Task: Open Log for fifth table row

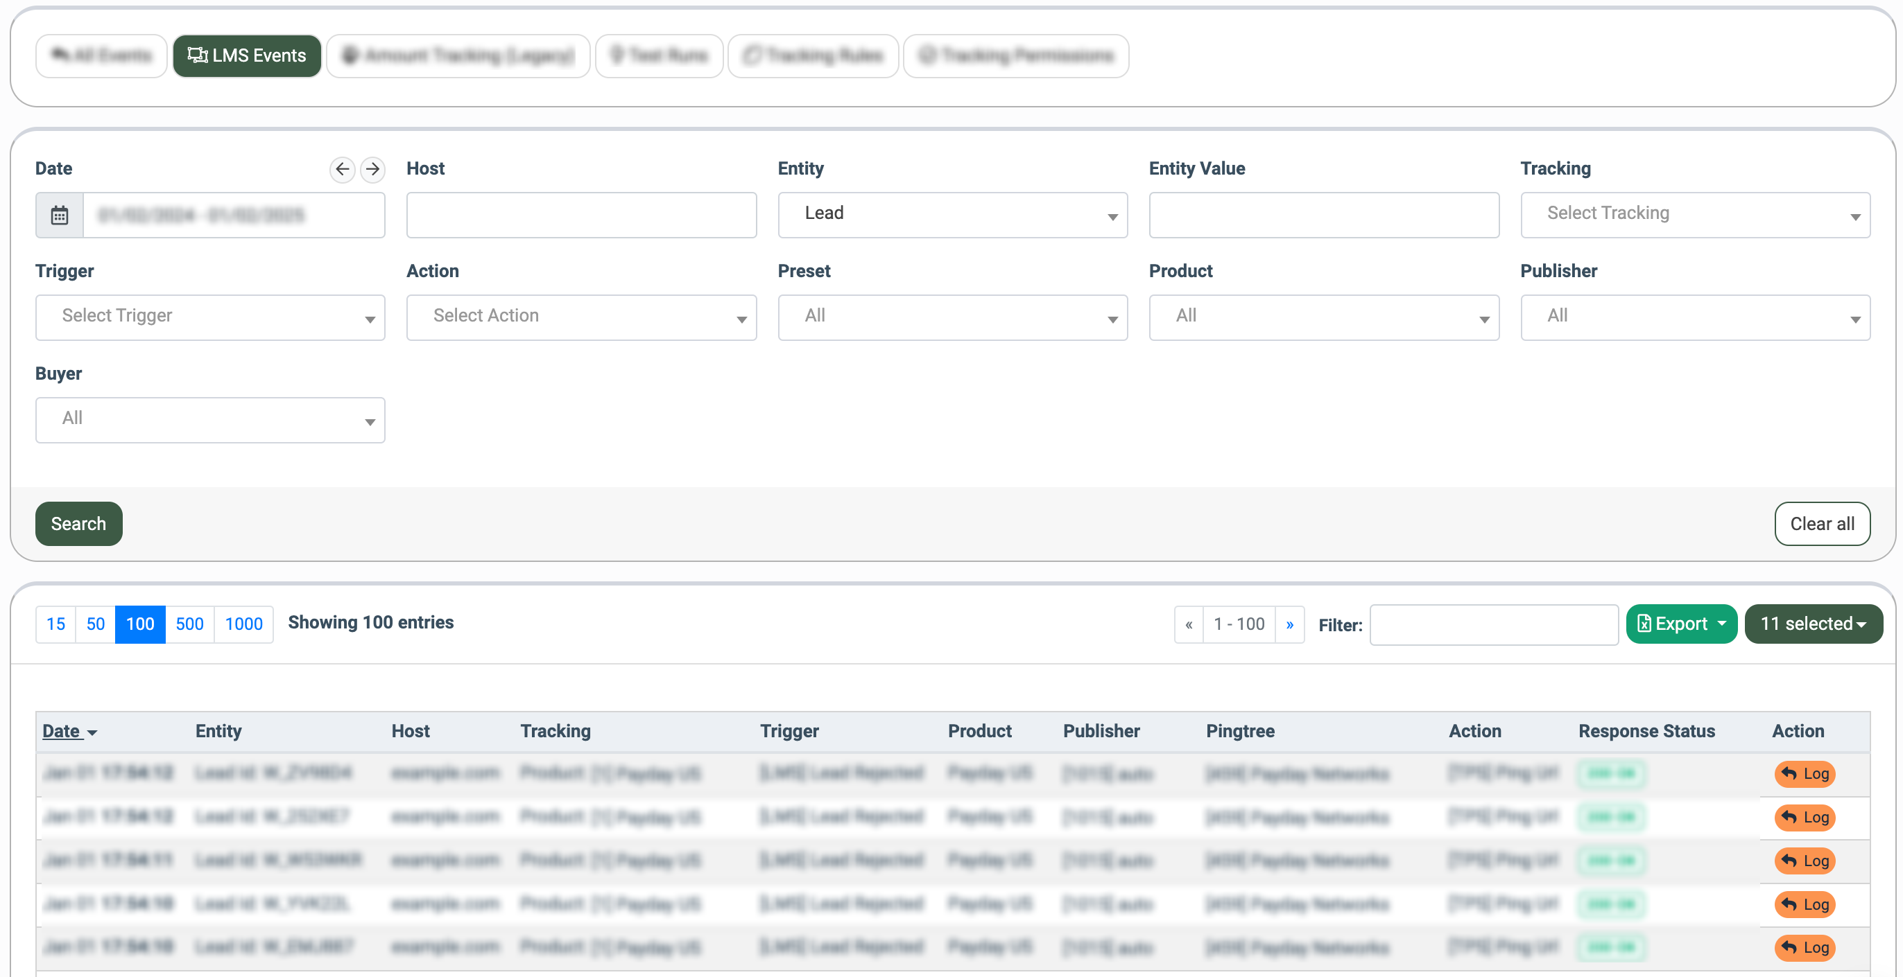Action: 1804,947
